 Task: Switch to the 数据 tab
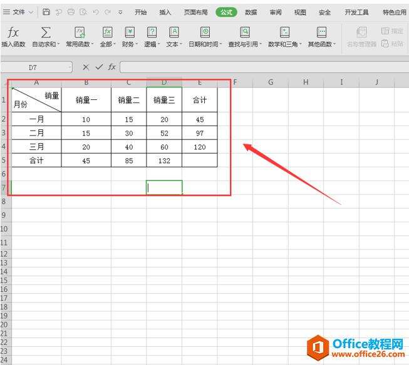tap(251, 12)
